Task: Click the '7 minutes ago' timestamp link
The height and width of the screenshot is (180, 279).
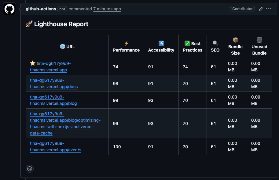Action: 107,9
